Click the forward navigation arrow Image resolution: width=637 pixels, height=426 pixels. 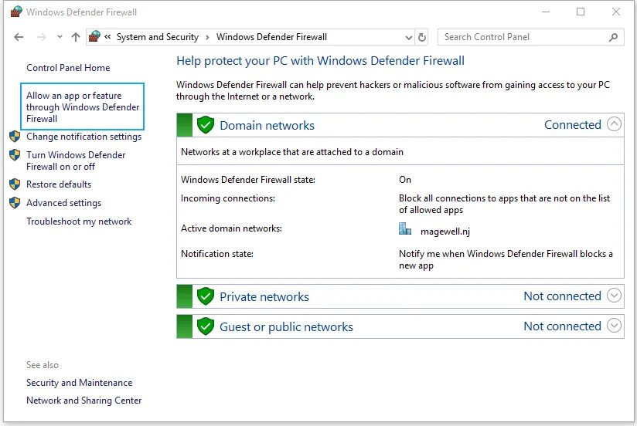click(x=42, y=37)
